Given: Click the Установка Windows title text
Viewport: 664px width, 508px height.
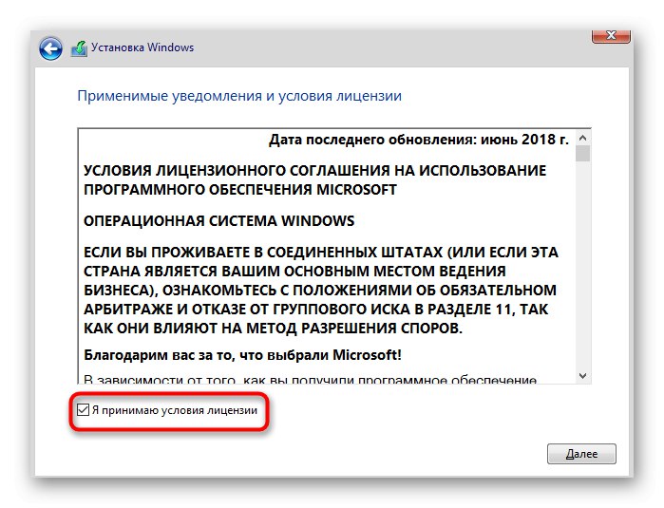Looking at the screenshot, I should [142, 47].
